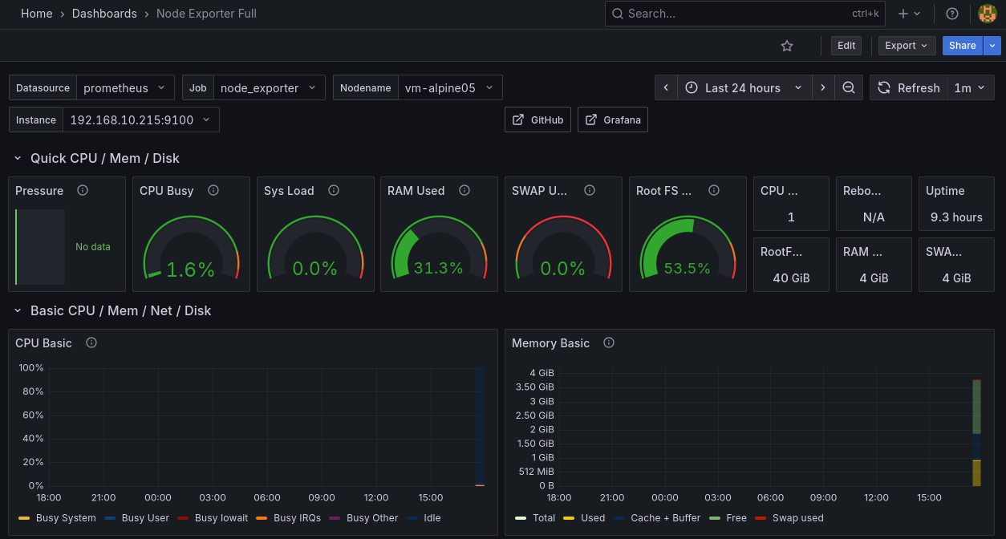Screen dimensions: 1006x539
Task: Shift time range forward with right arrow
Action: (822, 88)
